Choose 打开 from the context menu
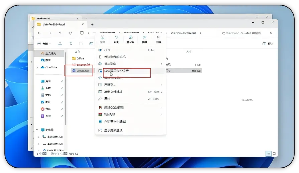 (x=131, y=50)
